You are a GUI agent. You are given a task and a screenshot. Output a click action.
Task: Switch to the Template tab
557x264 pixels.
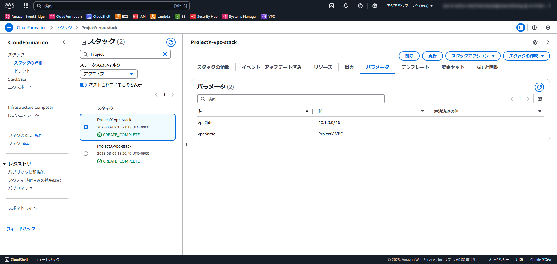point(415,67)
